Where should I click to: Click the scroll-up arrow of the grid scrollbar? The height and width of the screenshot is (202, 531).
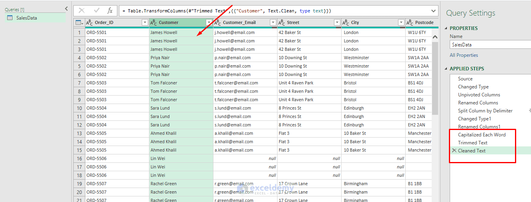click(x=435, y=37)
